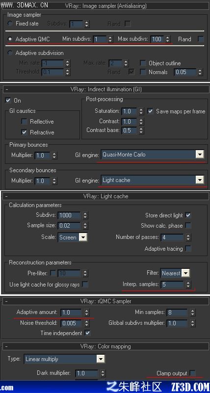Enable Reflective GI caustics
The height and width of the screenshot is (393, 210).
pos(25,122)
